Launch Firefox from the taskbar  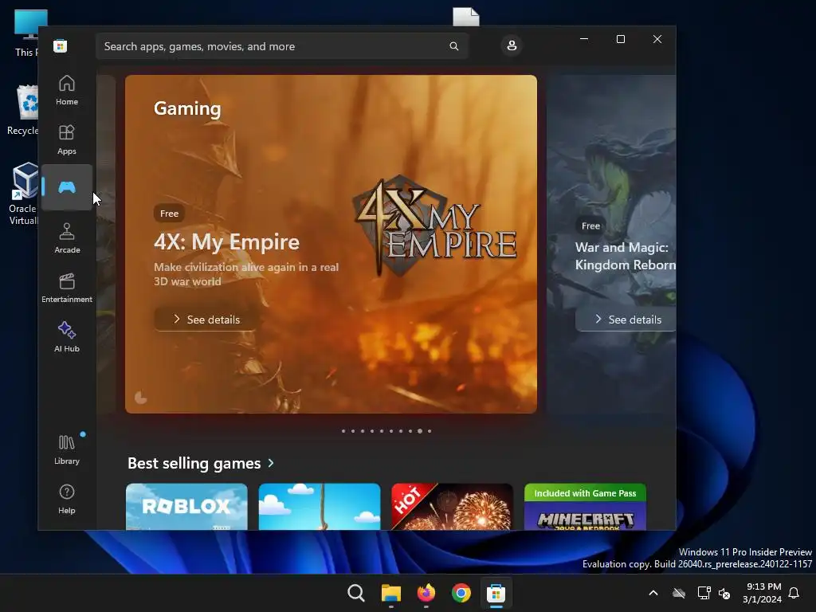tap(426, 593)
